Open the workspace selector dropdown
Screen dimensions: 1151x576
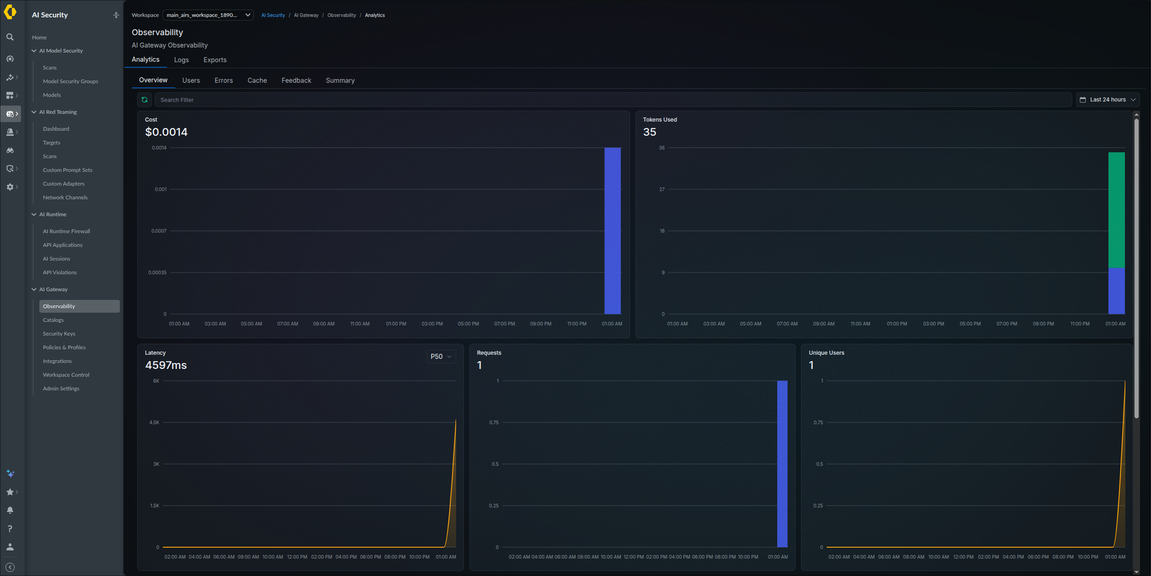(208, 15)
